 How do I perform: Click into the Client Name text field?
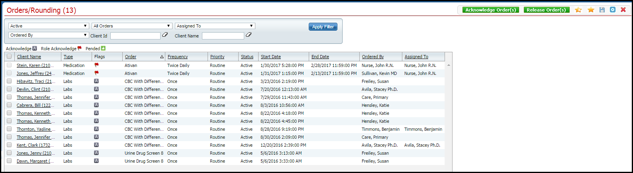tap(223, 36)
